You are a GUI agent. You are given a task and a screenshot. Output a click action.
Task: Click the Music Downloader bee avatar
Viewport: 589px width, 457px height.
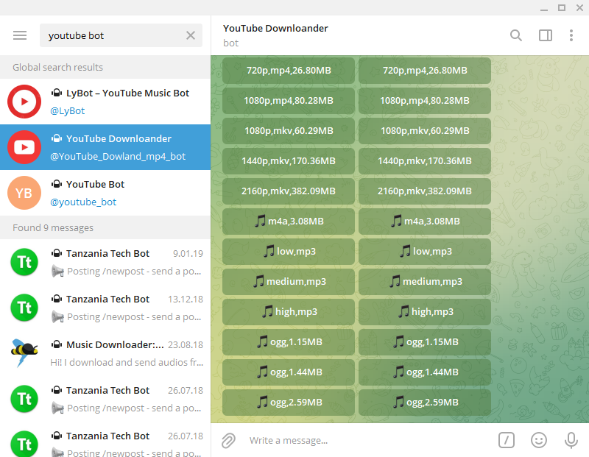pos(24,353)
